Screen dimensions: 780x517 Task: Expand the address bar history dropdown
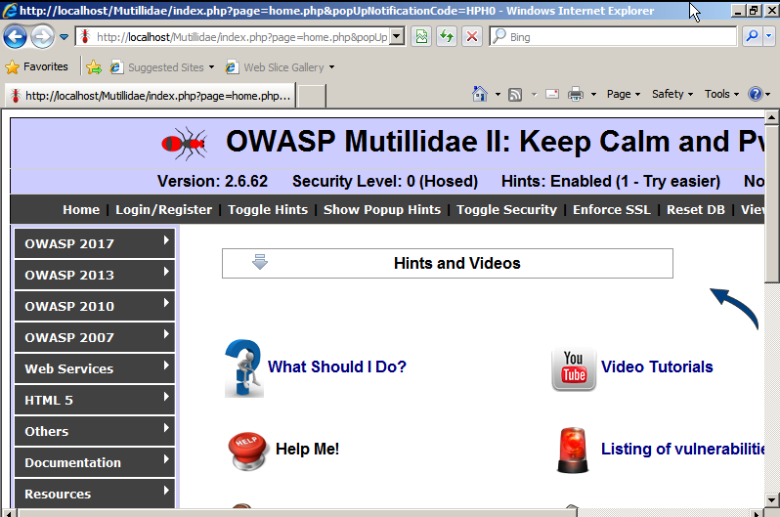tap(397, 37)
